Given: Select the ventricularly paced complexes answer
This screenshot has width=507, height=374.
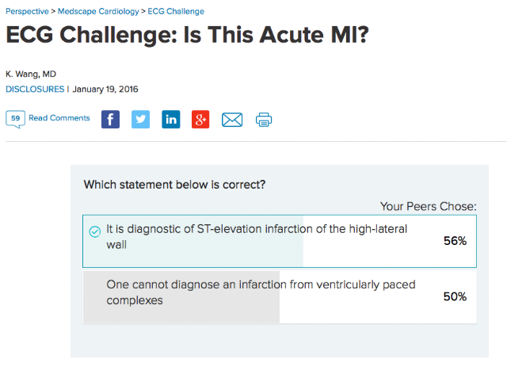Looking at the screenshot, I should coord(280,296).
